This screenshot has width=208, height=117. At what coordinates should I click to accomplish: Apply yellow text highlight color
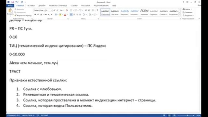pyautogui.click(x=60, y=14)
